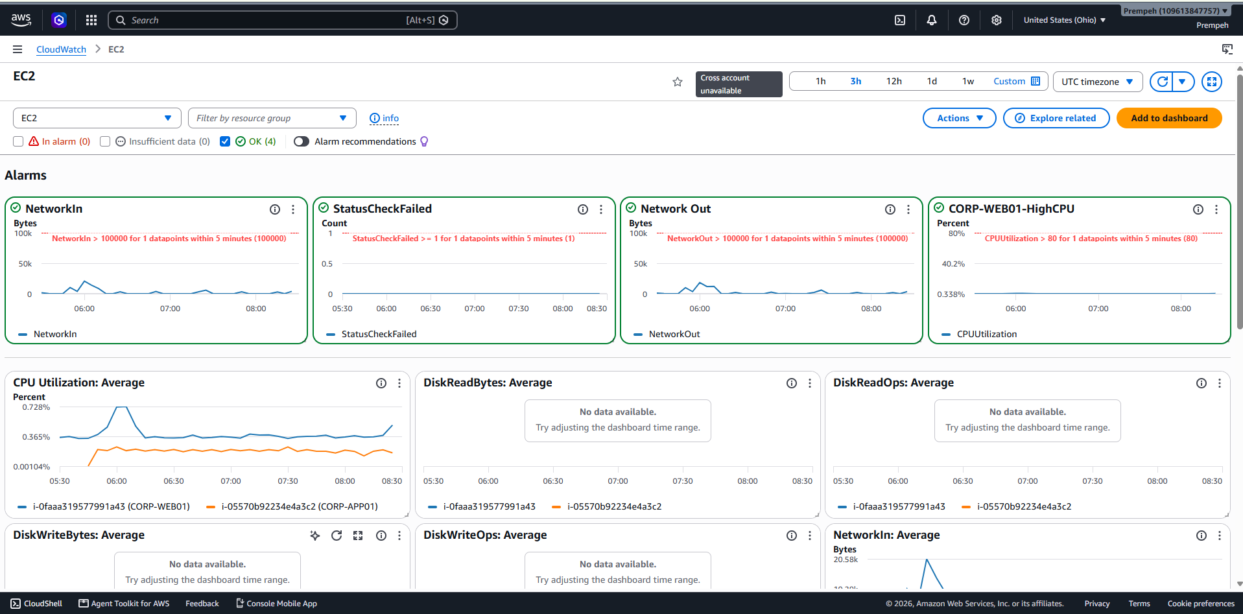Open the info link
This screenshot has width=1243, height=614.
[x=384, y=118]
